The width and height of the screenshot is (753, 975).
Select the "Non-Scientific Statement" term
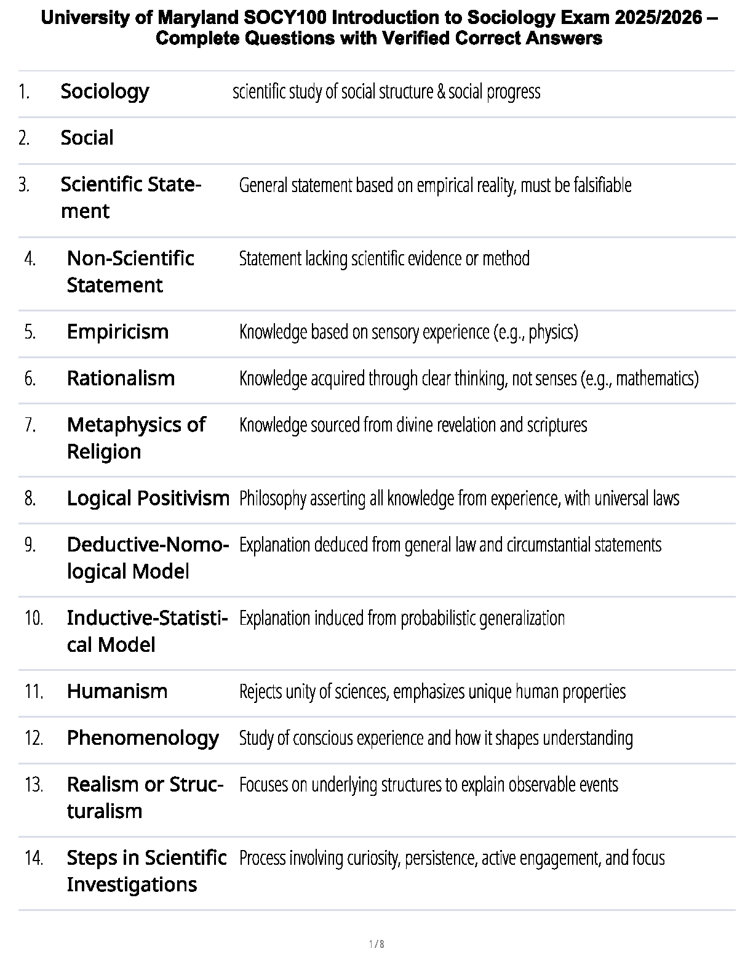click(130, 271)
